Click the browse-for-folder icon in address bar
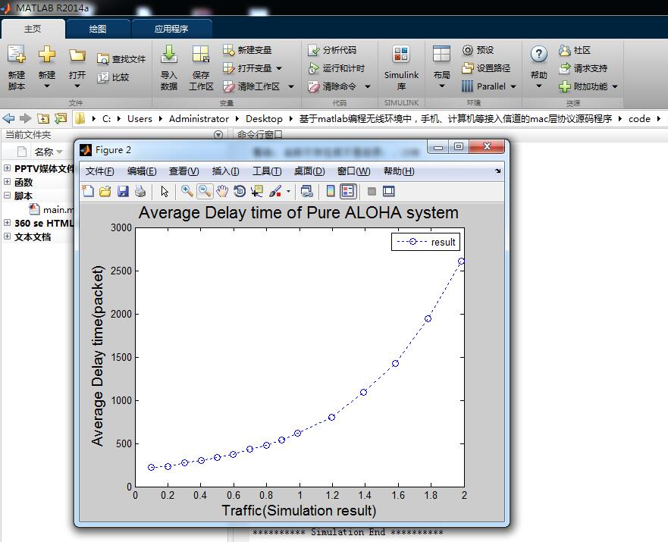The width and height of the screenshot is (668, 542). click(x=61, y=118)
